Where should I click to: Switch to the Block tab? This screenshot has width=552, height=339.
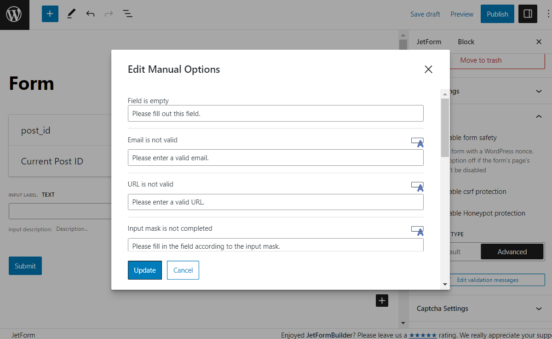(x=466, y=41)
